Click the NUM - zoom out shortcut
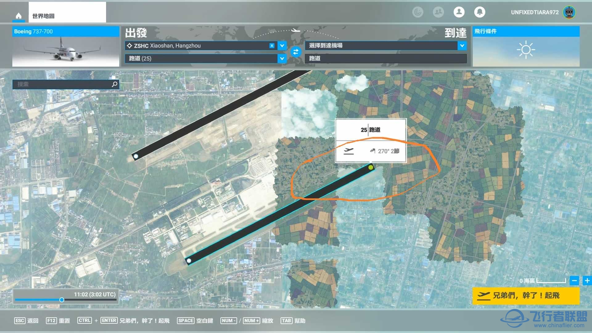Viewport: 592px width, 333px height. tap(228, 321)
